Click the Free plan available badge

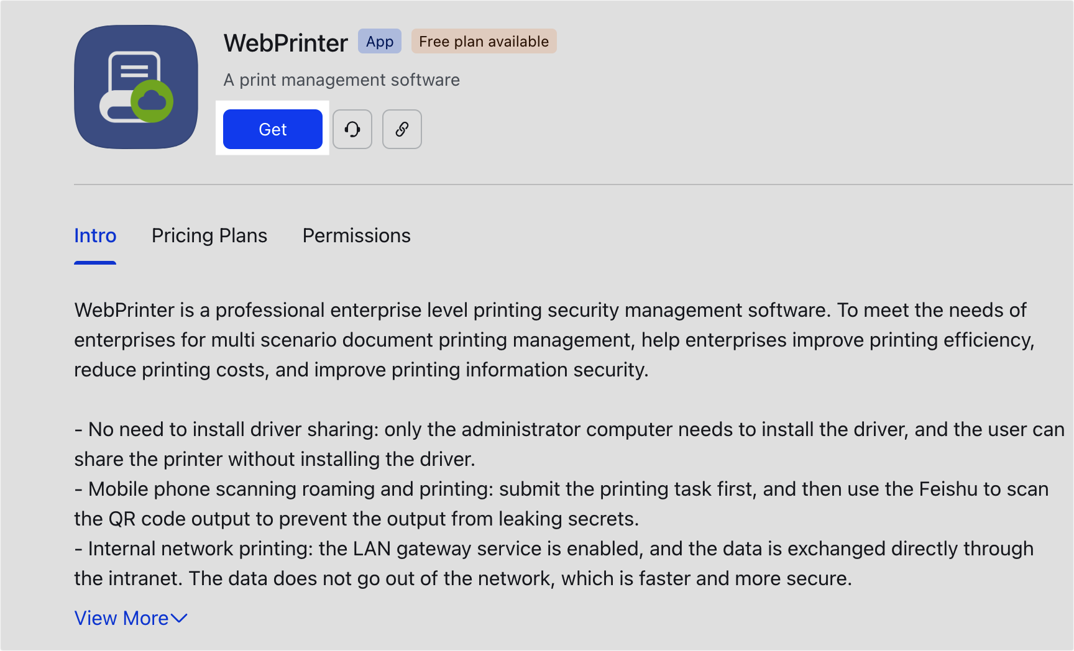(484, 42)
